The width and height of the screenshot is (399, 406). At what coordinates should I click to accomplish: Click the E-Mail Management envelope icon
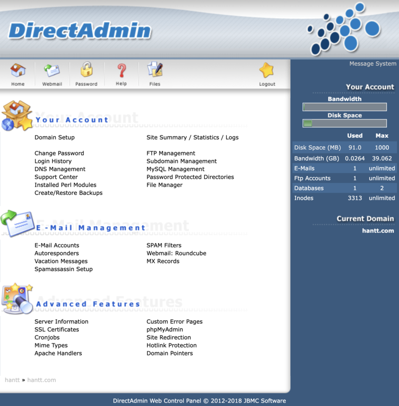click(x=17, y=224)
